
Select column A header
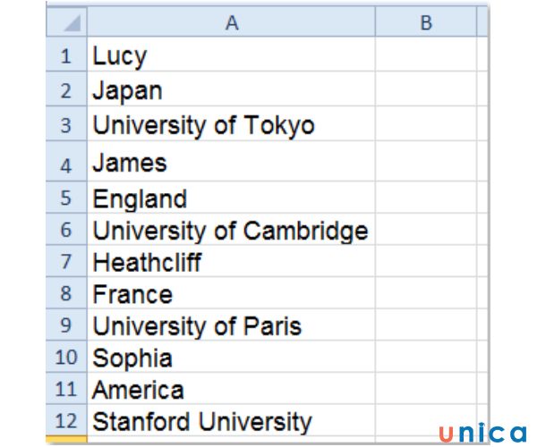pyautogui.click(x=231, y=23)
